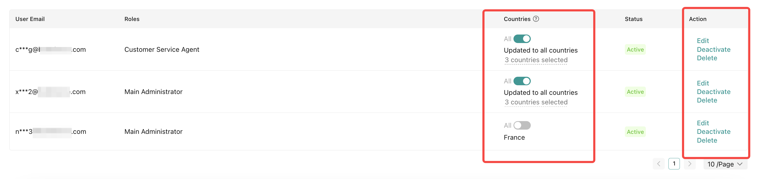Select page number 1
The width and height of the screenshot is (758, 179).
674,164
